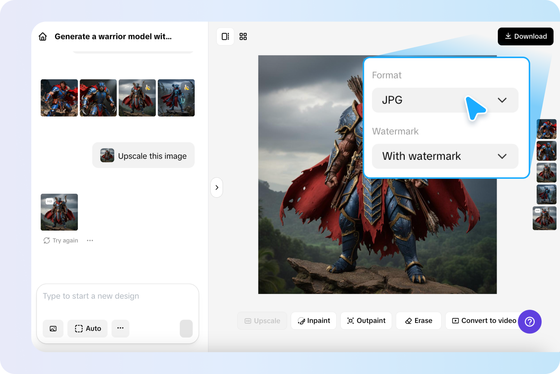Image resolution: width=560 pixels, height=374 pixels.
Task: Select the Inpaint tool
Action: point(314,321)
